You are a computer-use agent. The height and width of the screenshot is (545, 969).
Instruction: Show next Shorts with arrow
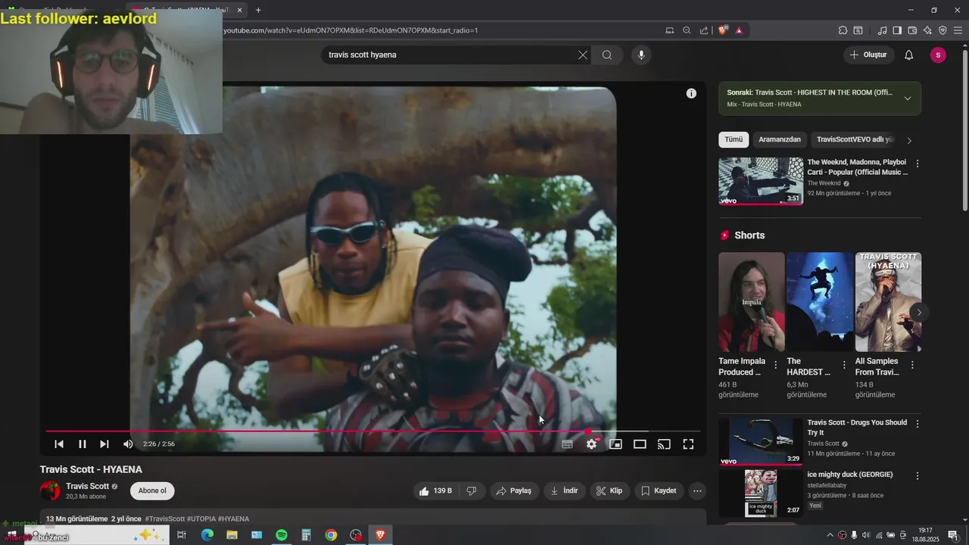point(919,312)
